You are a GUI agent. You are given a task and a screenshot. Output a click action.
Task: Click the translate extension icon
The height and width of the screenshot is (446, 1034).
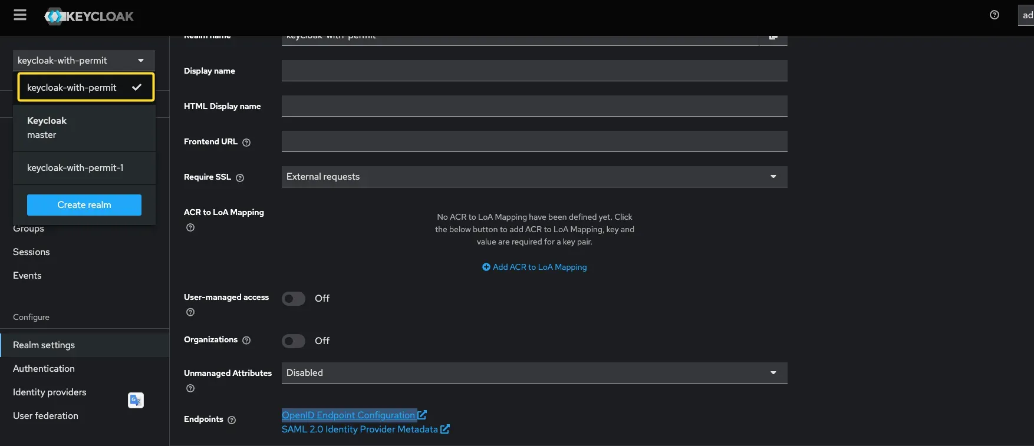[136, 401]
